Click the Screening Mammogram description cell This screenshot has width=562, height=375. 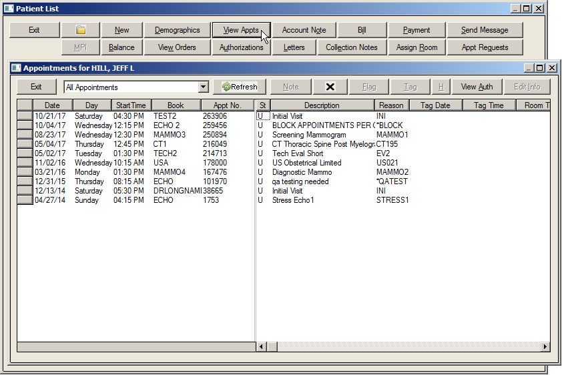[x=309, y=135]
